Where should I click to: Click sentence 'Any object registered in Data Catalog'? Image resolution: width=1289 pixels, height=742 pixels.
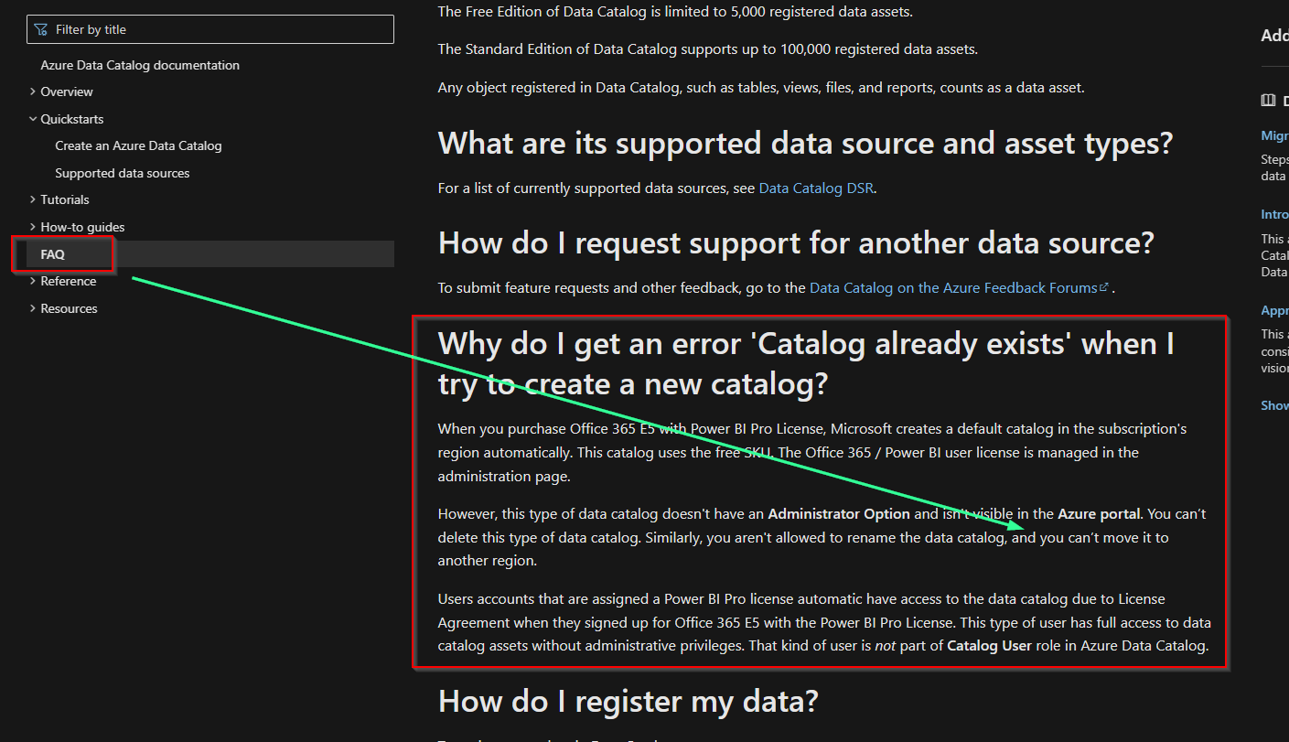pos(761,88)
